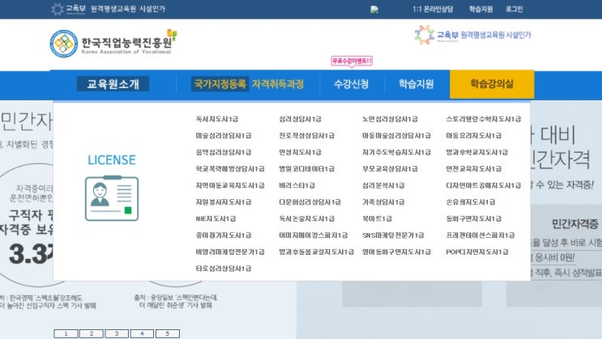Screen dimensions: 602x339
Task: Select 아동요리지도사1급
Action: (x=474, y=136)
